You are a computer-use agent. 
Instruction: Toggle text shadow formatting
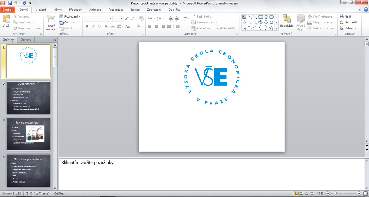pos(106,26)
